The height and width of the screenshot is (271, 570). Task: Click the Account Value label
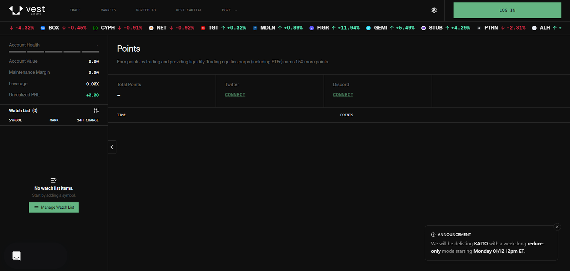[23, 61]
